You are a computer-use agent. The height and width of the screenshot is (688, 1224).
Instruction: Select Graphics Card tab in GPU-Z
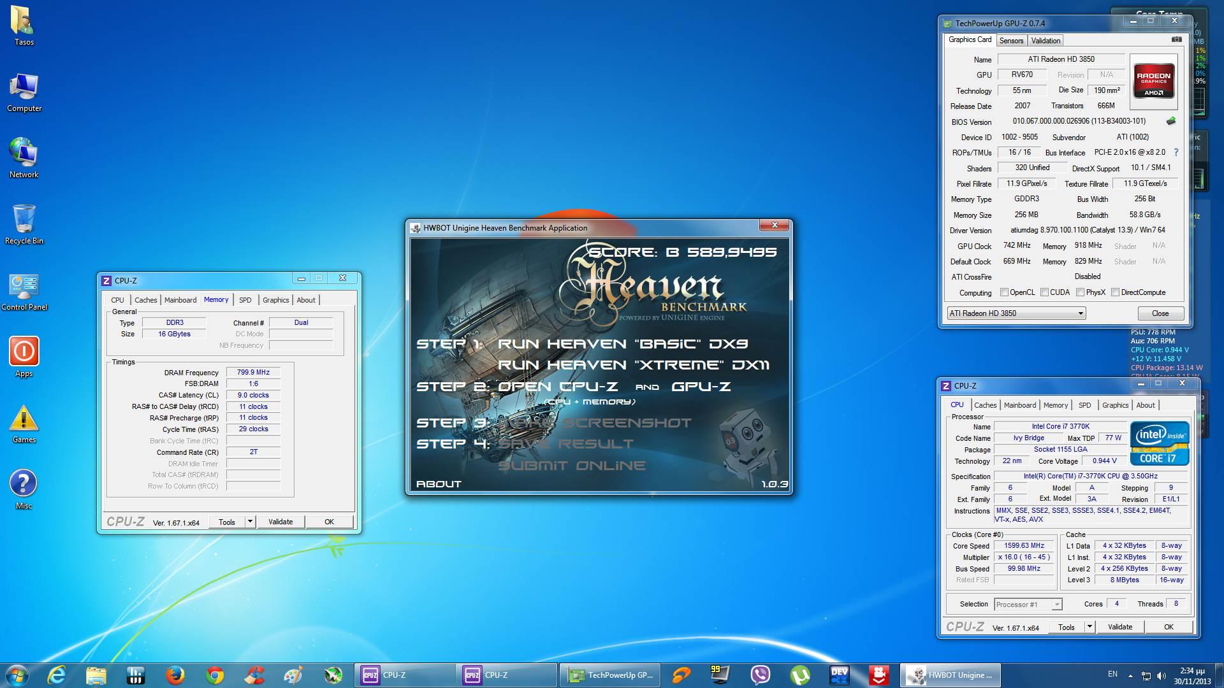point(970,39)
